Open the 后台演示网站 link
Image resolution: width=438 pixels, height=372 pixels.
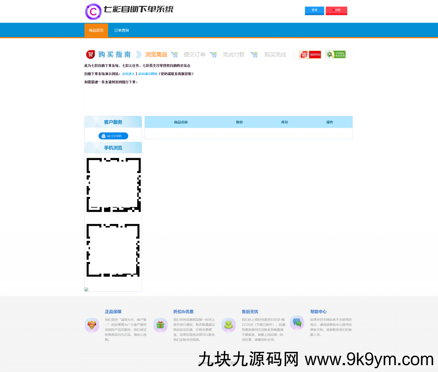click(x=148, y=74)
